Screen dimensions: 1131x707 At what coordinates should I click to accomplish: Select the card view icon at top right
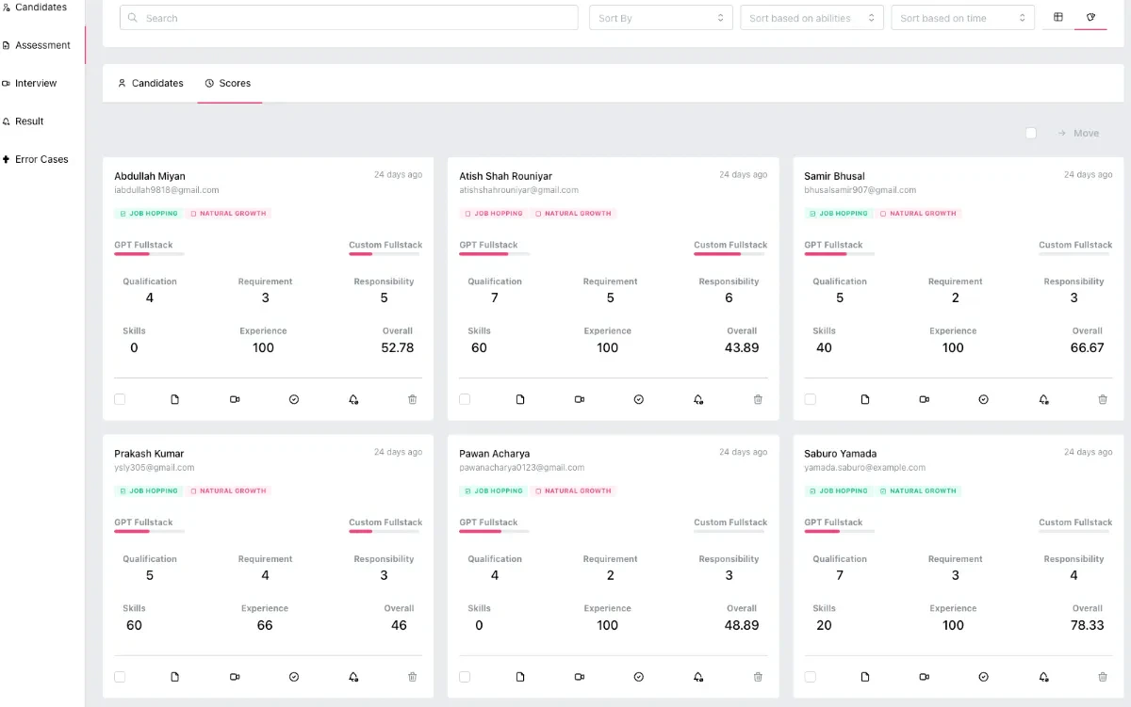click(x=1091, y=17)
